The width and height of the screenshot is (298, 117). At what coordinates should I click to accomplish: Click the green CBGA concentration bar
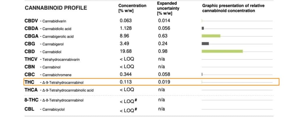tap(211, 36)
